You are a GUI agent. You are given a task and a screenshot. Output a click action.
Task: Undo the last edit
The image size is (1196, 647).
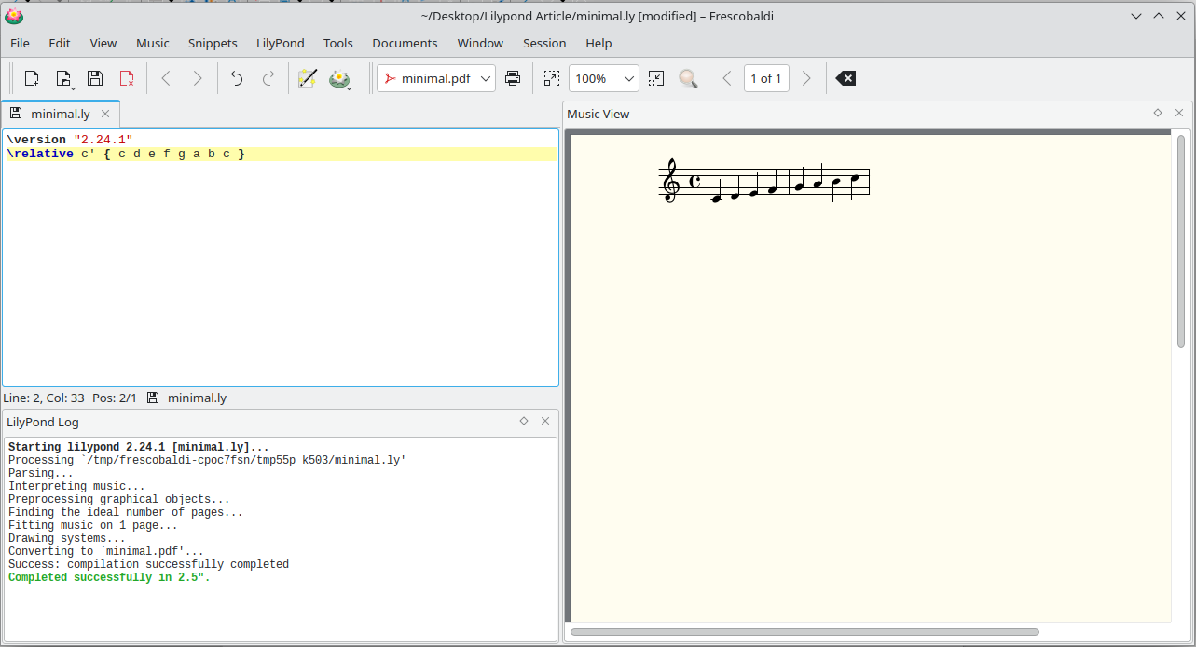point(237,79)
